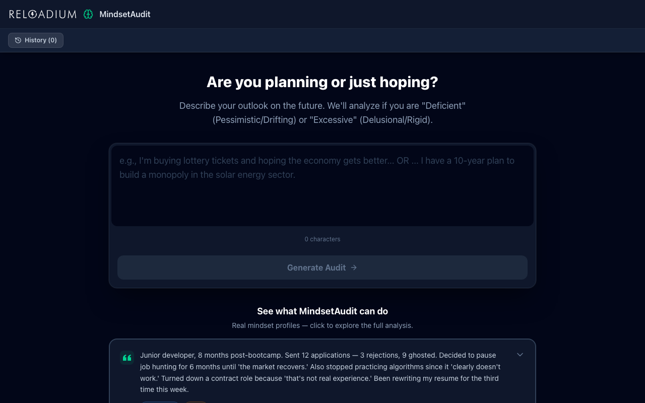Click the green quotation mark icon
The width and height of the screenshot is (645, 403).
point(127,358)
